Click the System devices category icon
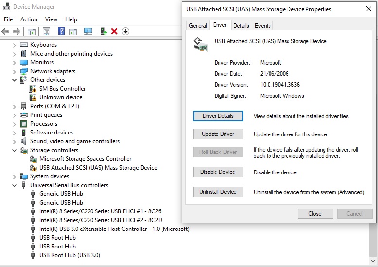 click(24, 176)
